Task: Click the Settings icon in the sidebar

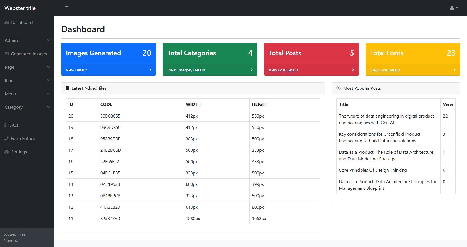Action: [x=7, y=152]
